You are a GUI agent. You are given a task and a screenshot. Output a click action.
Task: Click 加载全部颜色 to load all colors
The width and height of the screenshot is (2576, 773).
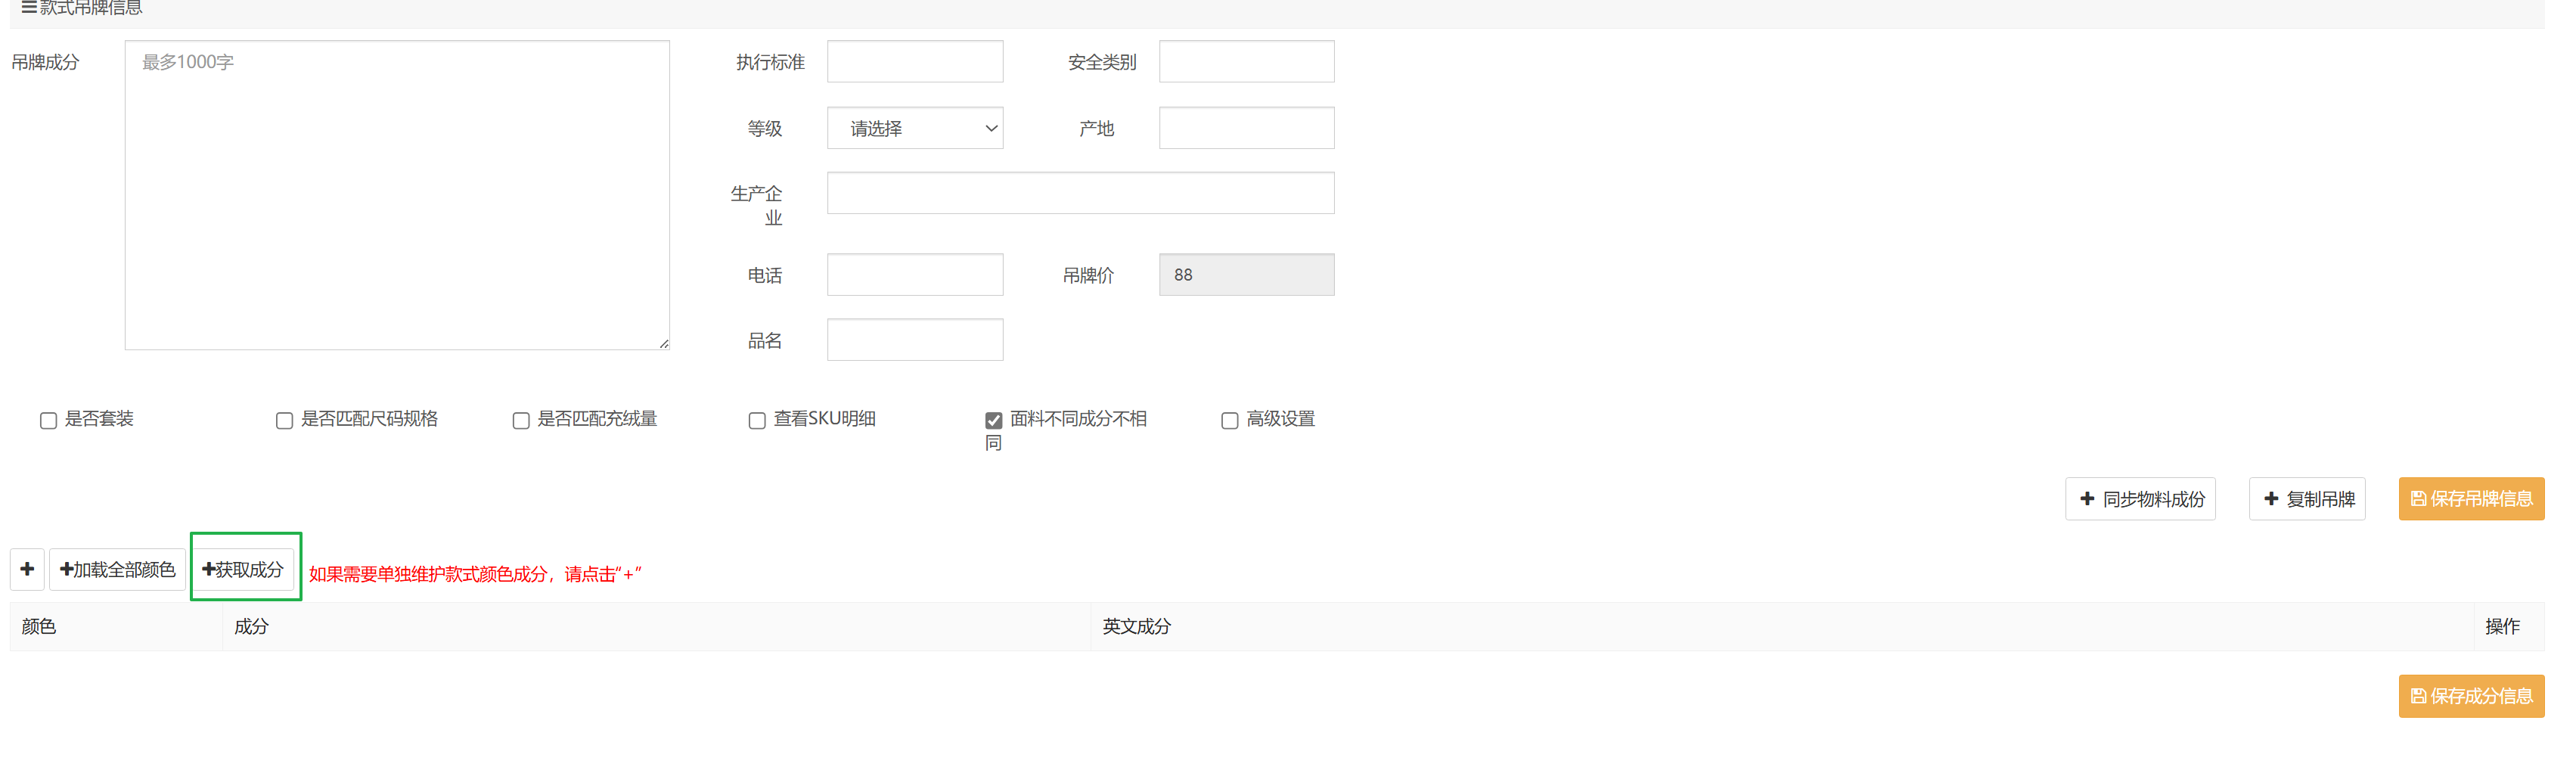(x=117, y=569)
